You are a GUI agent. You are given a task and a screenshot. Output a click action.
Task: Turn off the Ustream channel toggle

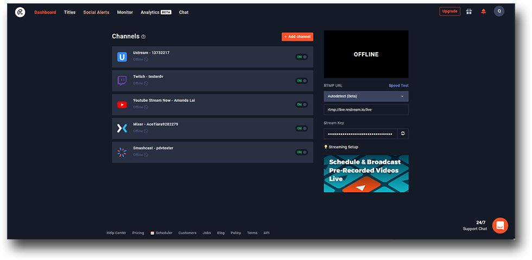tap(302, 57)
